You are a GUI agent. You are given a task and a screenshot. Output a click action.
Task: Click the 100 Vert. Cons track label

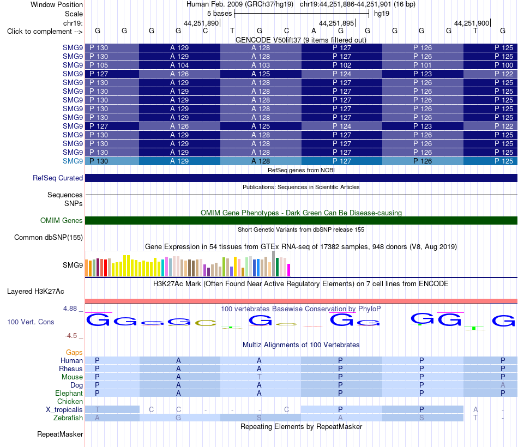coord(31,322)
